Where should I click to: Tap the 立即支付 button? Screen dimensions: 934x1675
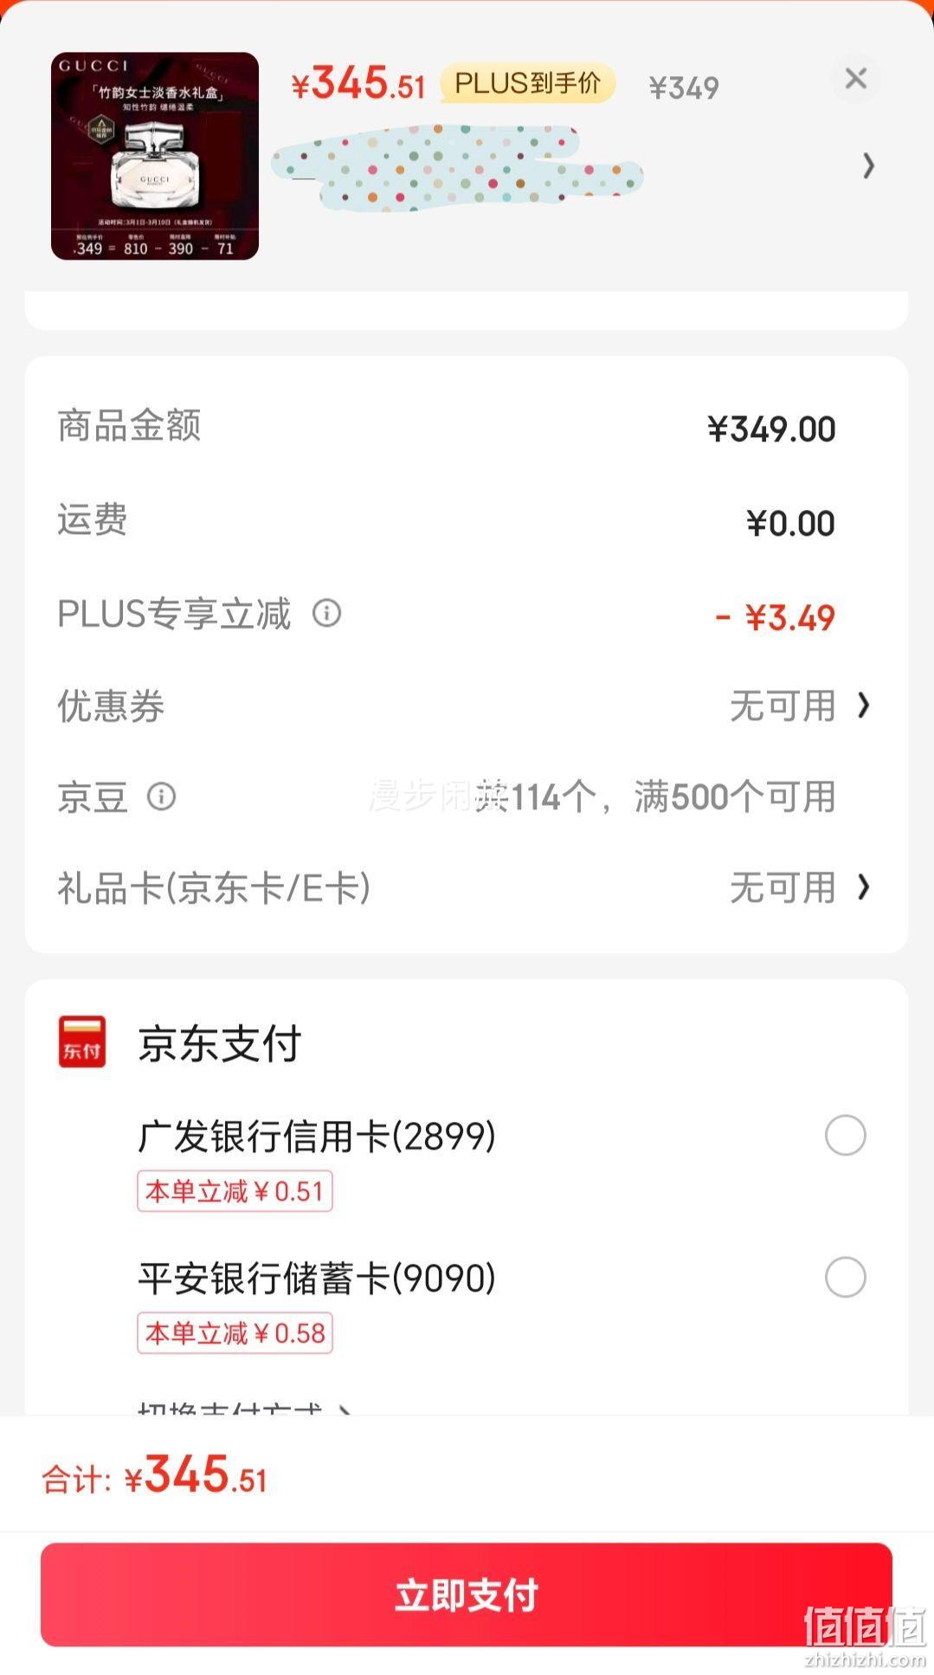tap(466, 1594)
